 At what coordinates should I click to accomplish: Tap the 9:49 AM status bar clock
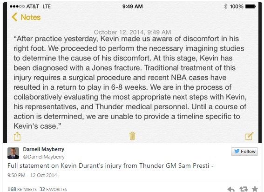click(133, 7)
